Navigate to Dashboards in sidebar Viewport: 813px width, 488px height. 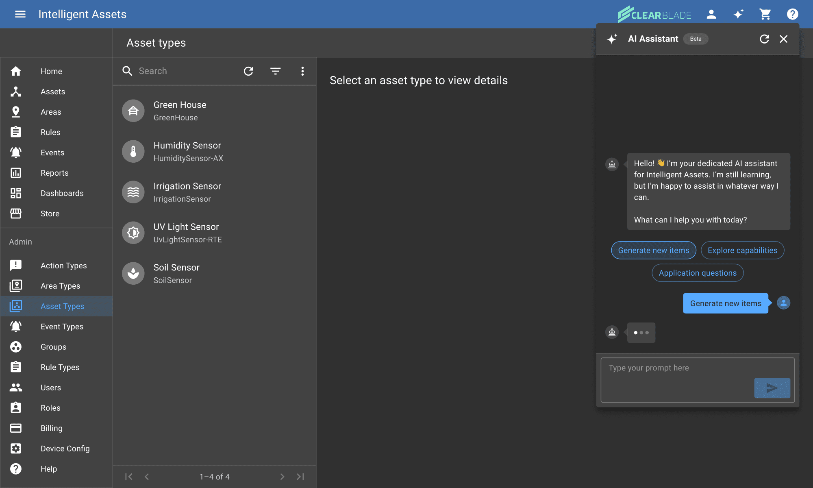pos(62,193)
